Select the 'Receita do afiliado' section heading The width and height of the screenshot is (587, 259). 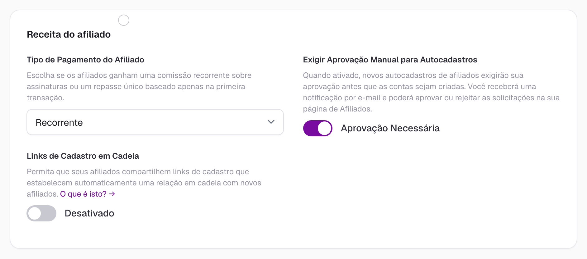coord(69,34)
